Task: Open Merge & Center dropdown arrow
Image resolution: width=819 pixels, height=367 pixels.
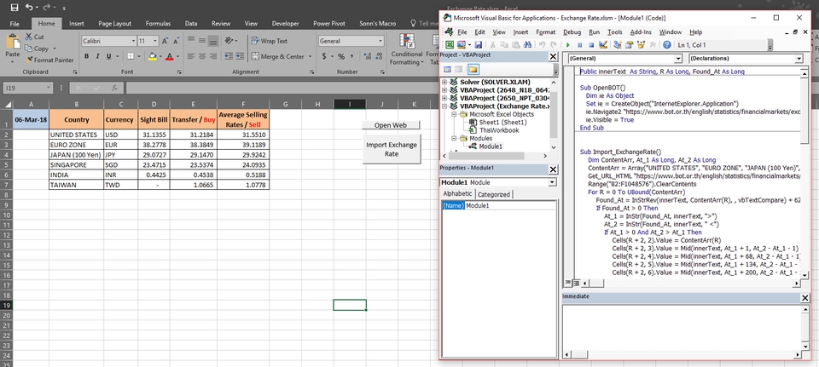Action: pyautogui.click(x=310, y=56)
